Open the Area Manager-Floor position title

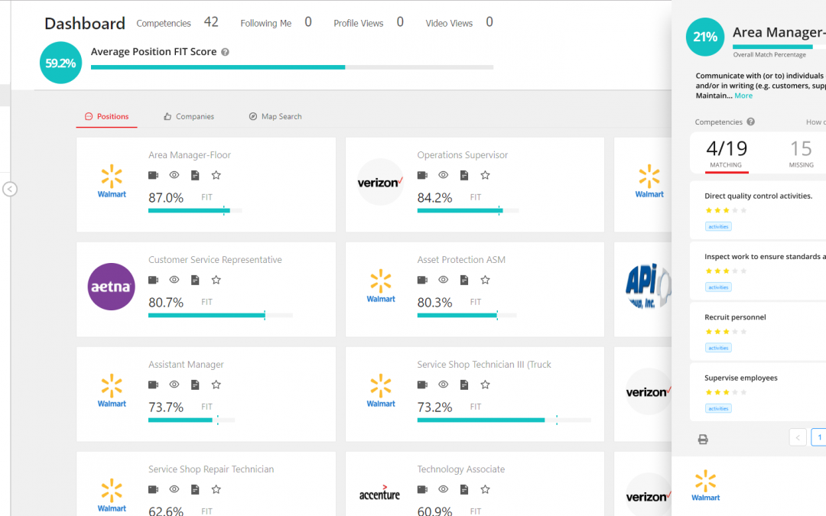pyautogui.click(x=190, y=154)
